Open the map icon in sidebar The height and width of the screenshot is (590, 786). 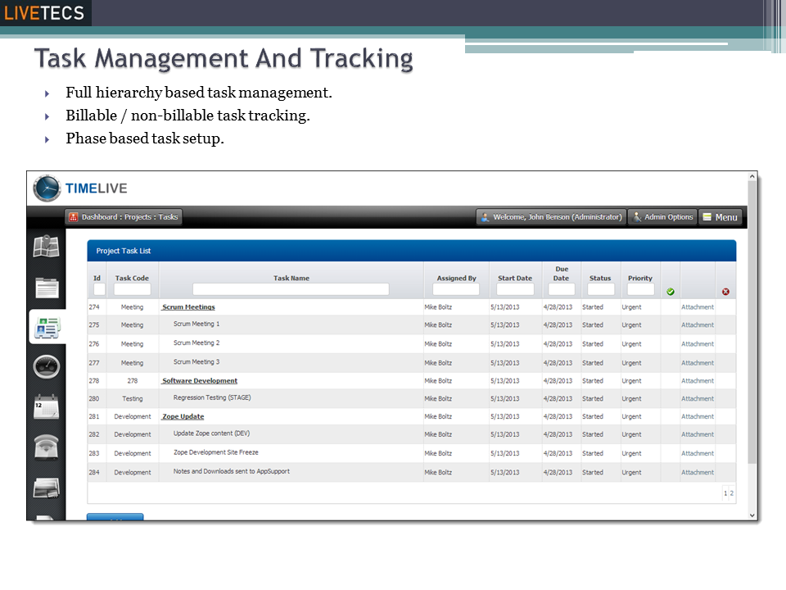click(x=46, y=247)
